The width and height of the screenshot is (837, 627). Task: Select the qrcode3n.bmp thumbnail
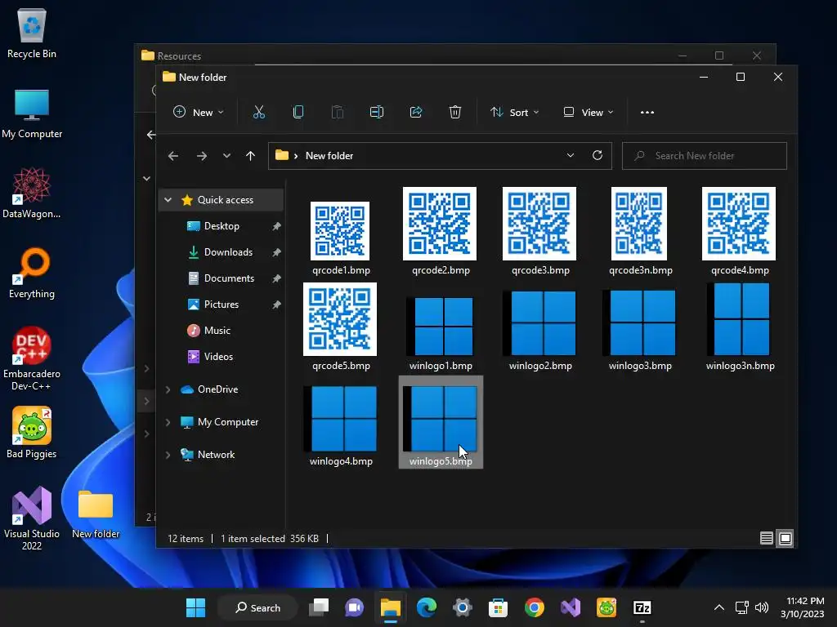pyautogui.click(x=639, y=224)
